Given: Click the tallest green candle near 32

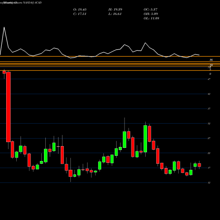Looking at the screenshot, I should click(x=145, y=139).
